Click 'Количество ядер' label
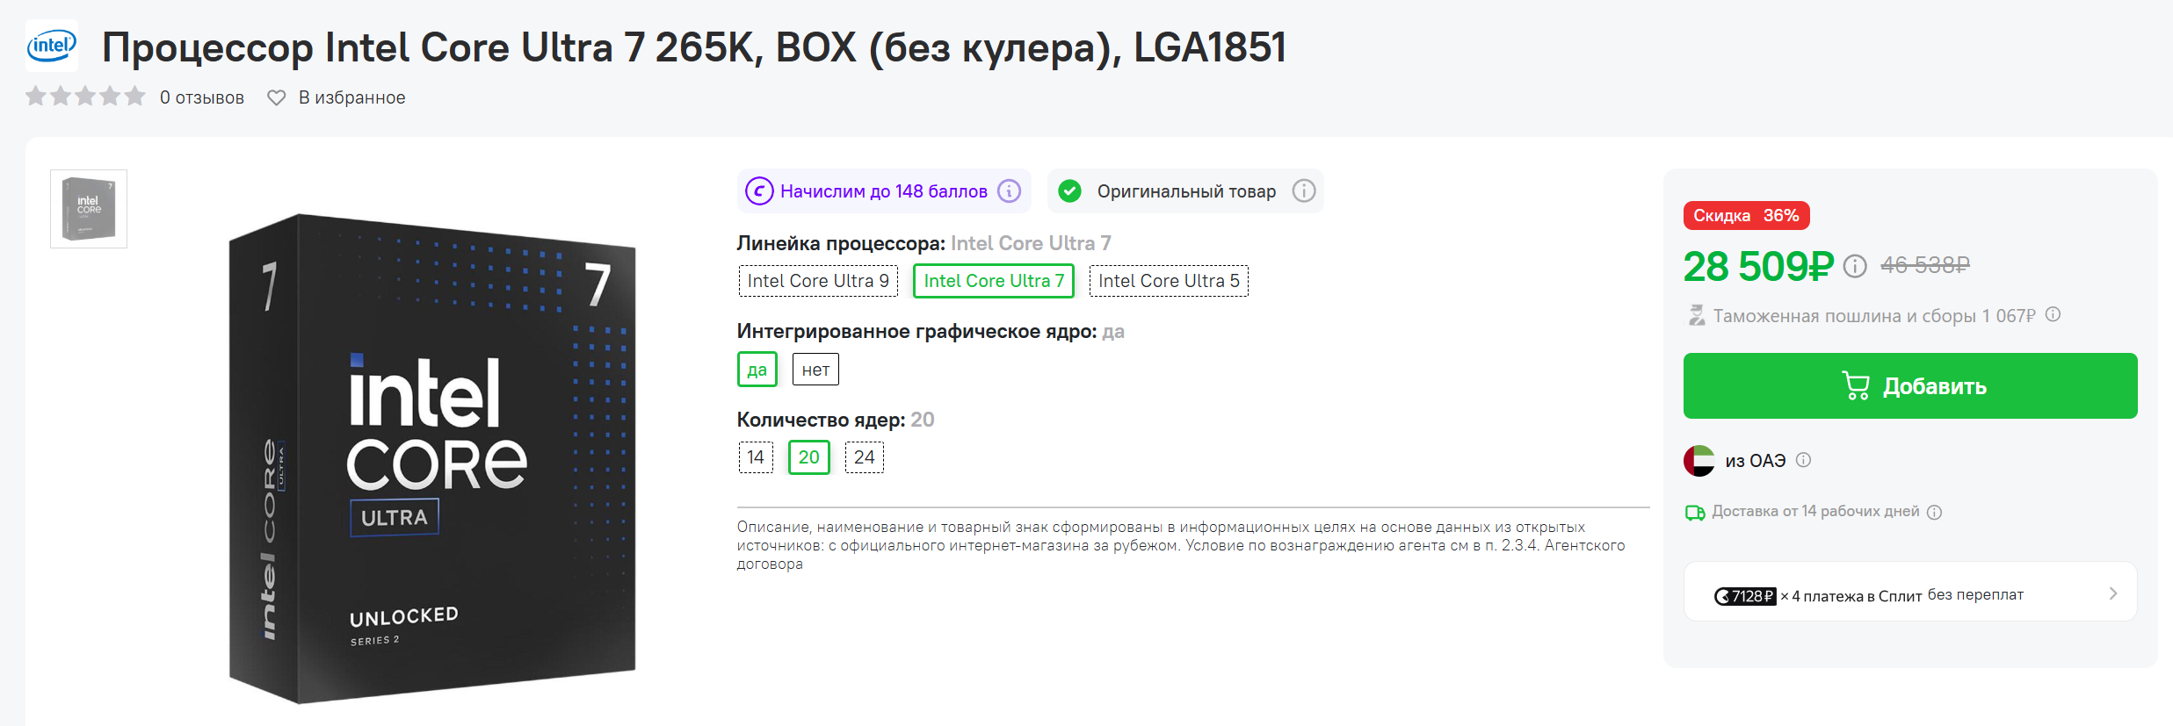The width and height of the screenshot is (2173, 726). click(x=821, y=420)
